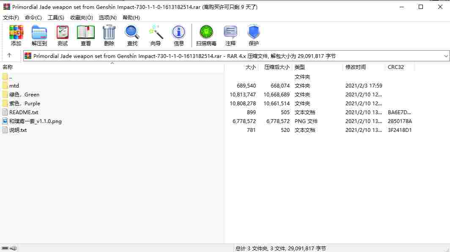450x252 pixels.
Task: Select the mtd folder icon
Action: 5,85
